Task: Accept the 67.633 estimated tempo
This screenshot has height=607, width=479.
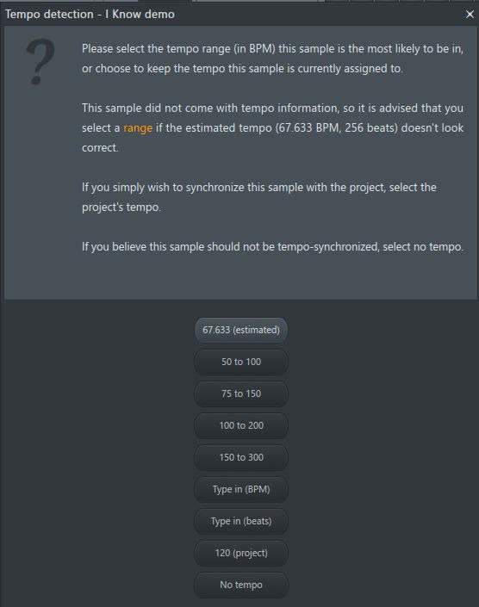Action: point(241,331)
